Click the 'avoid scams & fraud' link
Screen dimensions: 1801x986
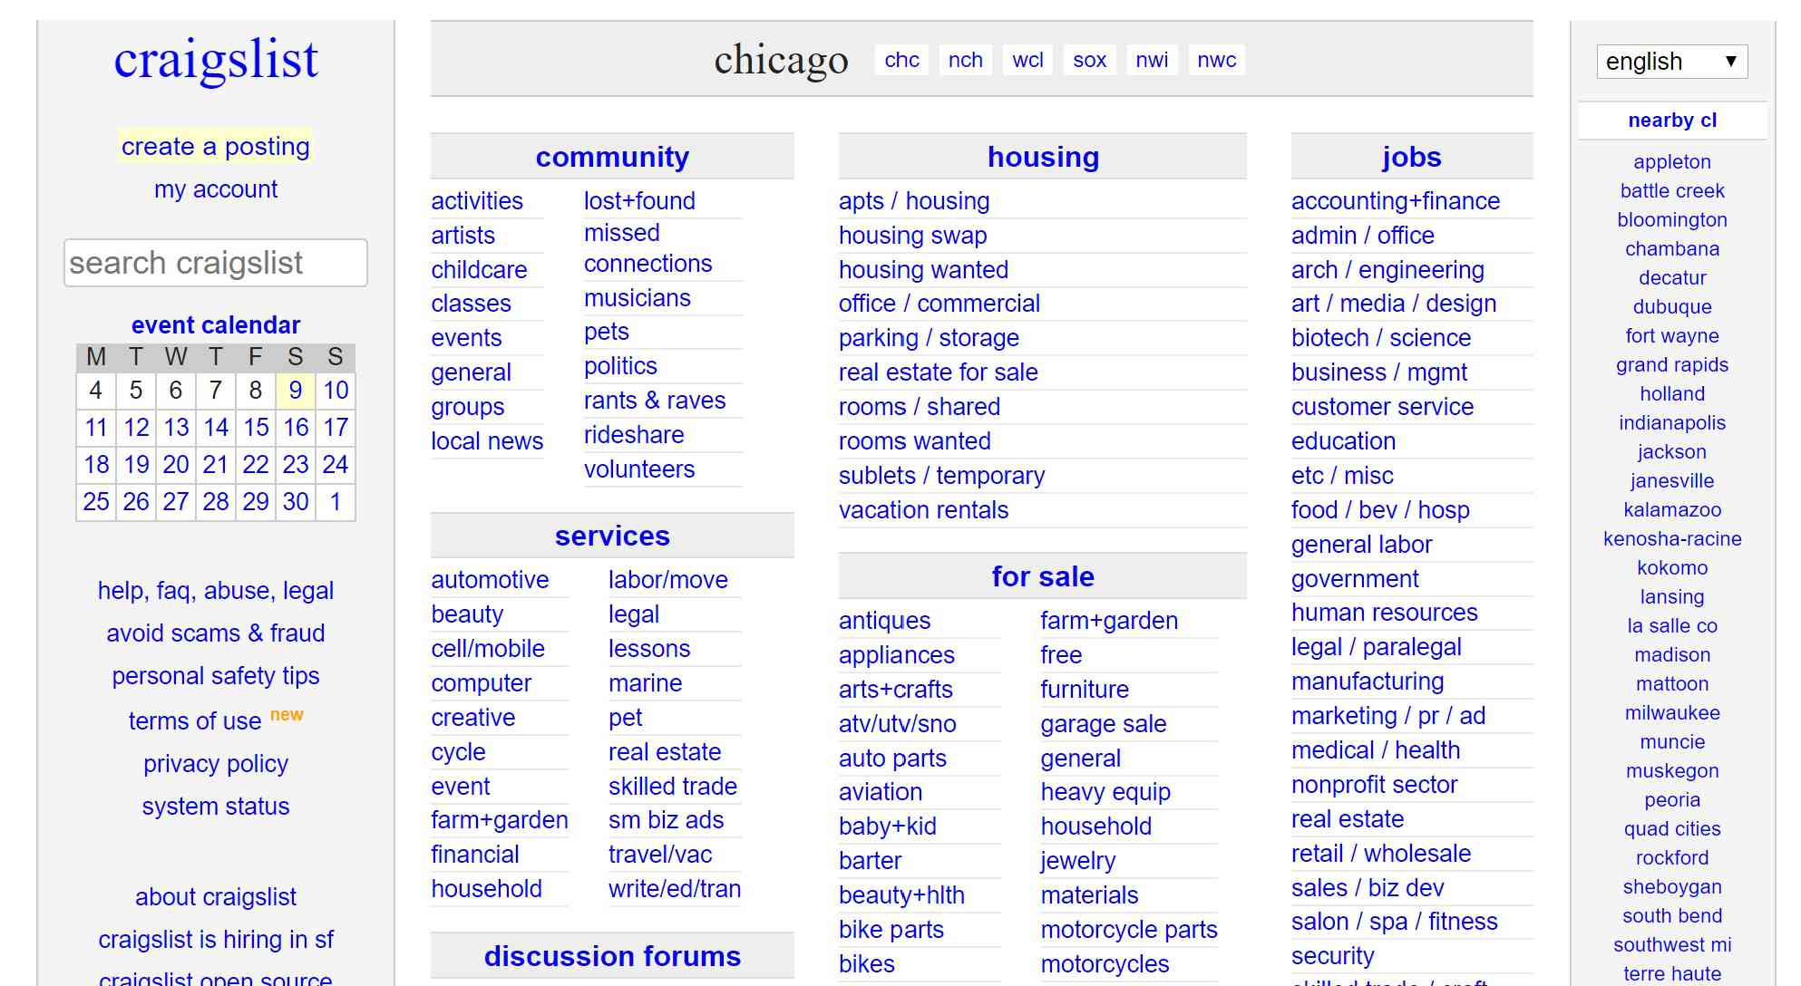218,632
